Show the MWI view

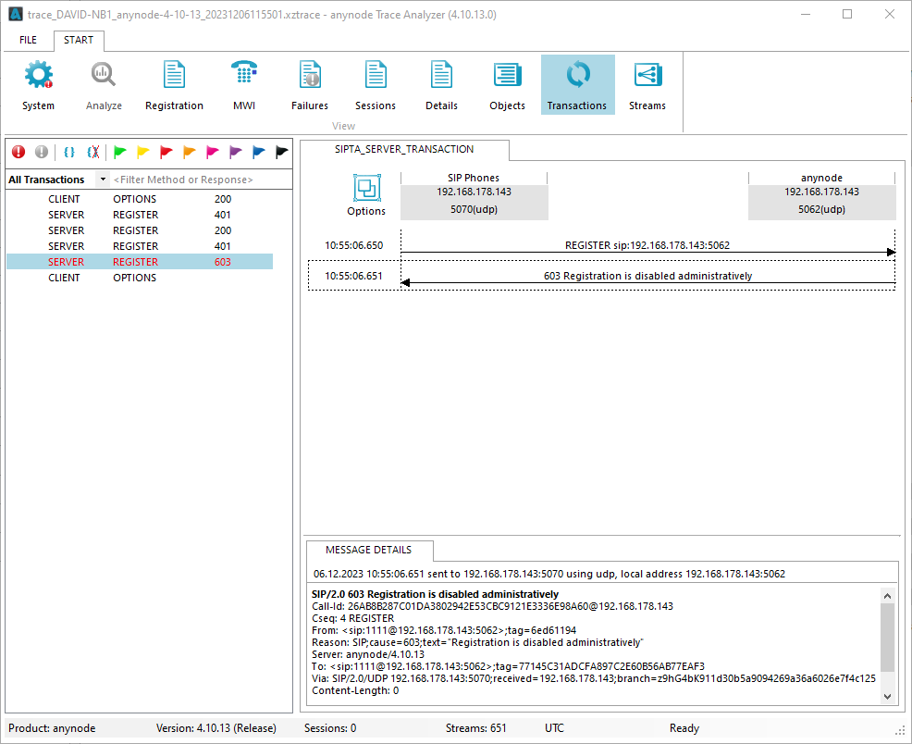coord(243,84)
